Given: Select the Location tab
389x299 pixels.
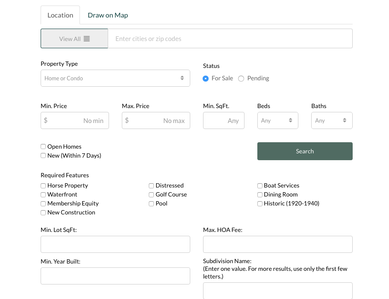Looking at the screenshot, I should coord(60,15).
